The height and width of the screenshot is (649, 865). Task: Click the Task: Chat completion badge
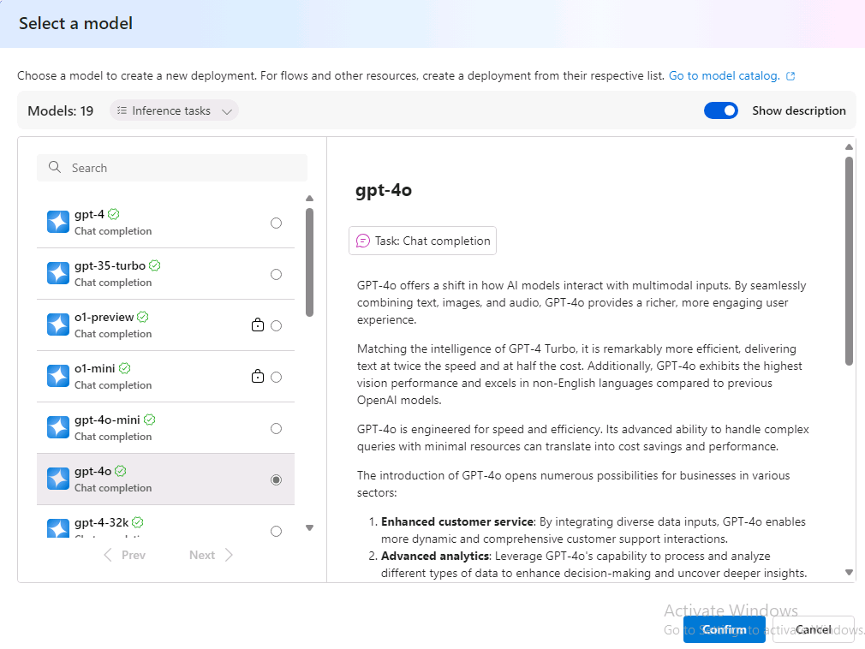pyautogui.click(x=422, y=241)
